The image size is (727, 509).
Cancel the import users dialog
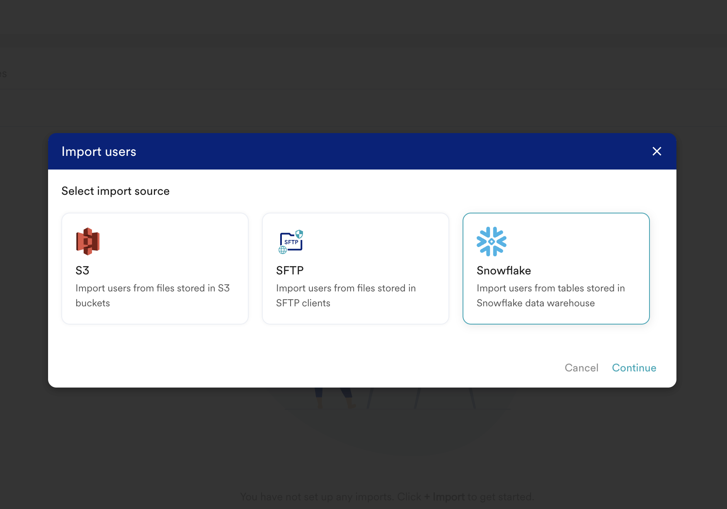click(x=581, y=368)
